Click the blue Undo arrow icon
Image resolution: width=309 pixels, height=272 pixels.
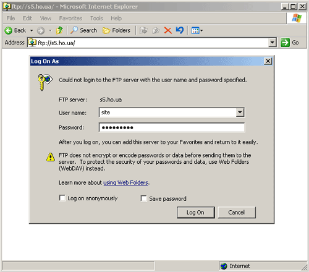180,30
